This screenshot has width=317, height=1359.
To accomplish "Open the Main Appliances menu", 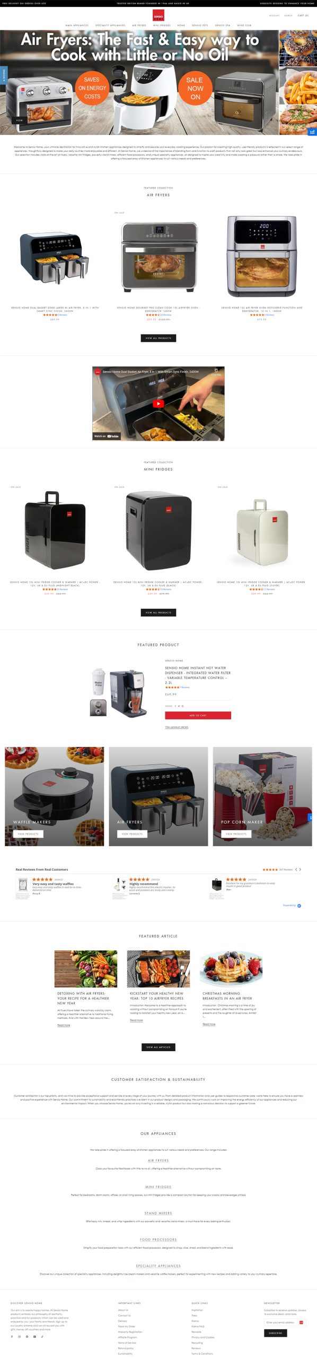I will (x=77, y=25).
